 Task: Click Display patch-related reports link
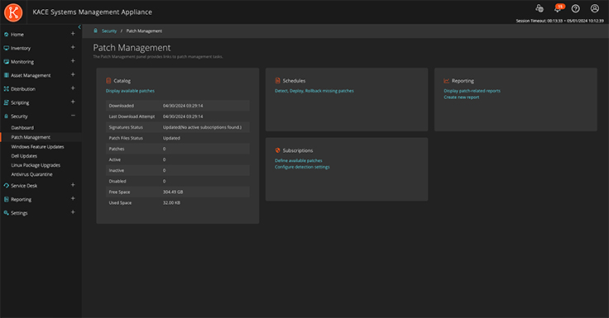(x=472, y=91)
